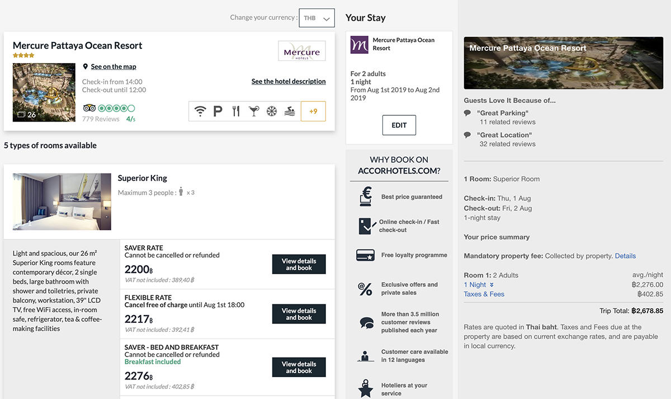The image size is (671, 399).
Task: Open the 779 Reviews link
Action: [x=101, y=119]
